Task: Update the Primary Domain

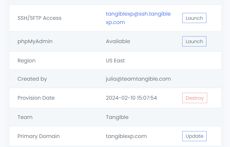Action: point(194,136)
